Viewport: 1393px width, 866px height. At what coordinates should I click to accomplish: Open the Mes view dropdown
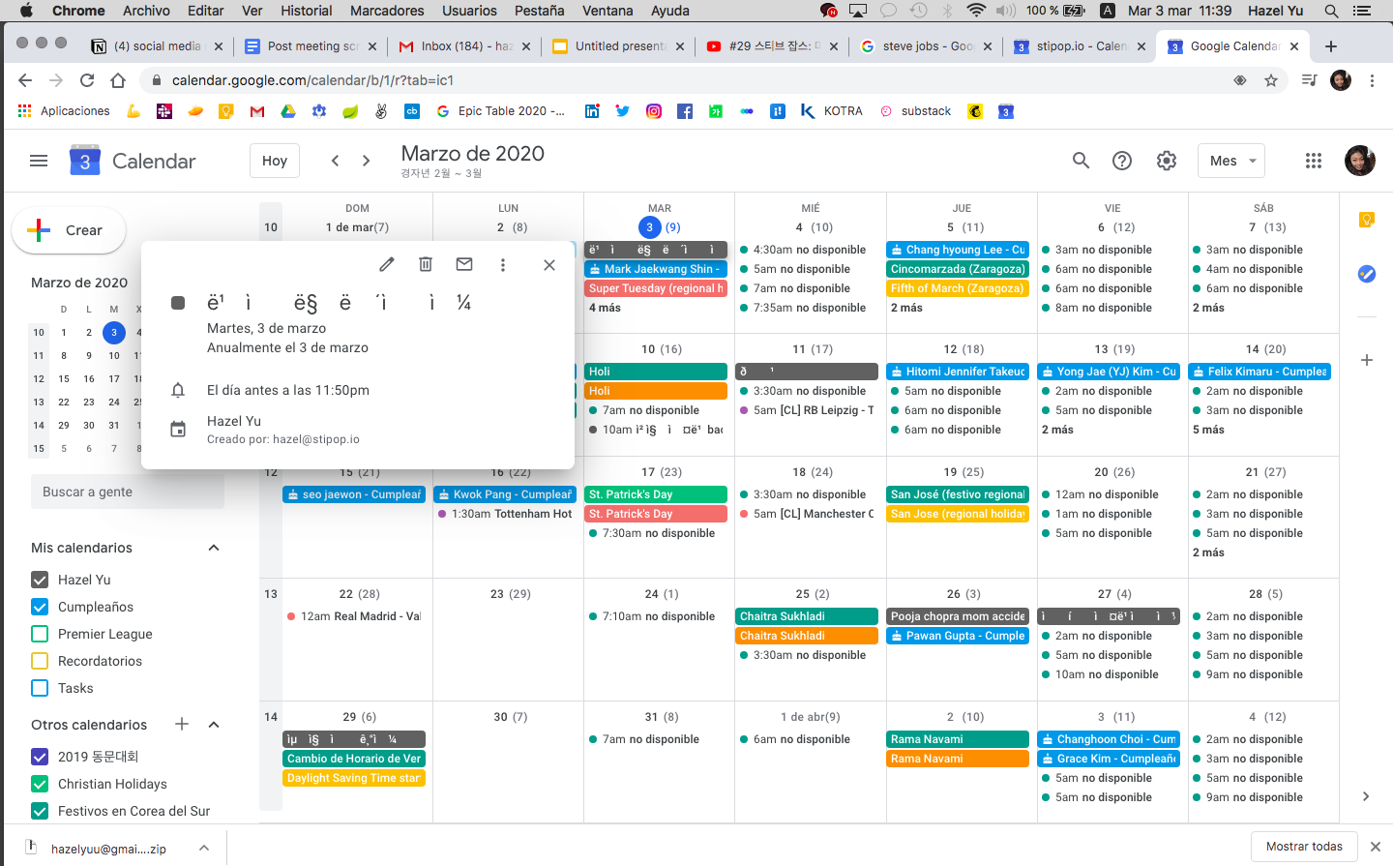point(1230,161)
